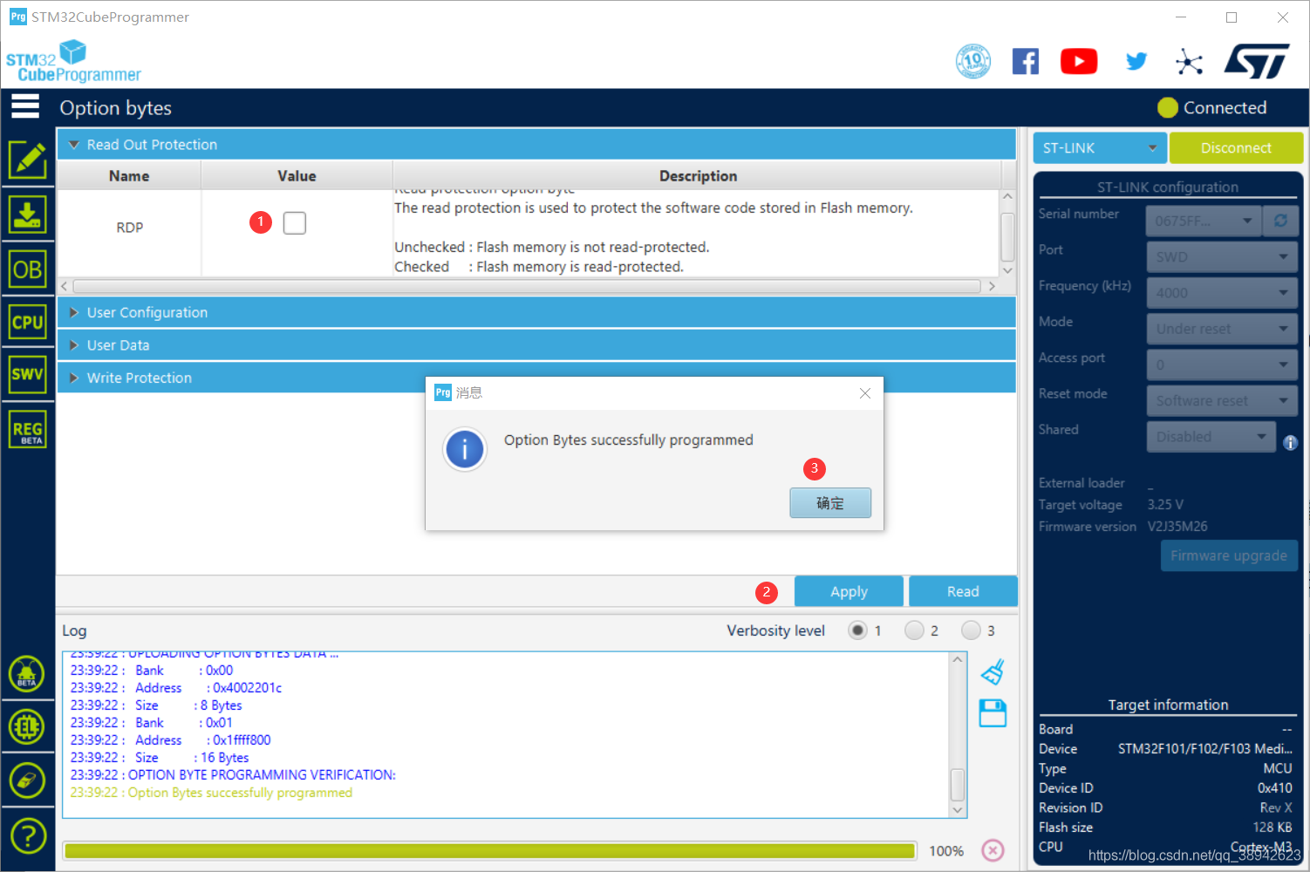Open the Twitter link icon
Screen dimensions: 1310x872
click(1136, 61)
